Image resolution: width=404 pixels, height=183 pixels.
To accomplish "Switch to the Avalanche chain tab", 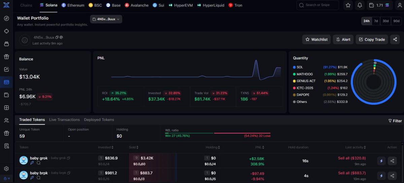I will point(137,5).
